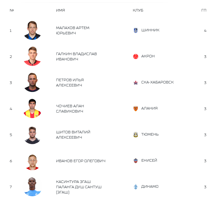Click the Tyumen club crest icon
This screenshot has width=219, height=204.
tap(136, 135)
